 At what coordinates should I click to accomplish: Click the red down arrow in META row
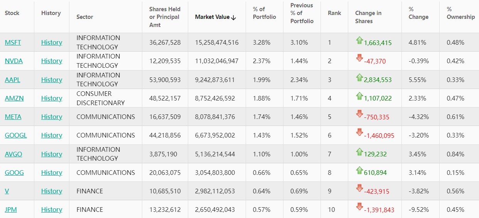(x=359, y=114)
